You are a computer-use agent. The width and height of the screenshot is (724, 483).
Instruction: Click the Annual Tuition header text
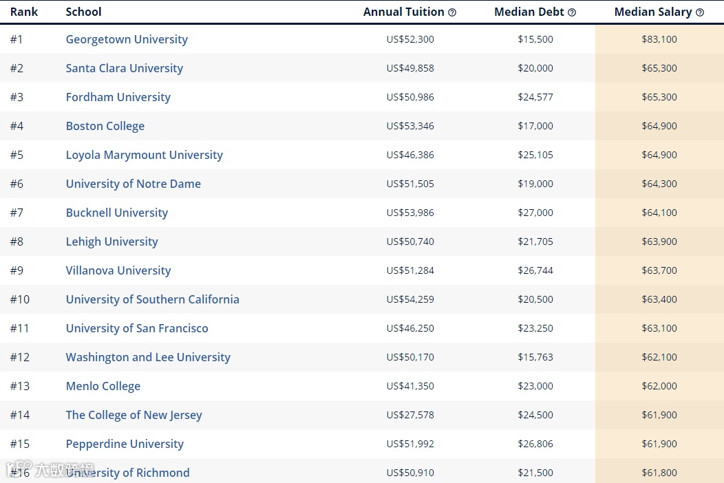[403, 12]
